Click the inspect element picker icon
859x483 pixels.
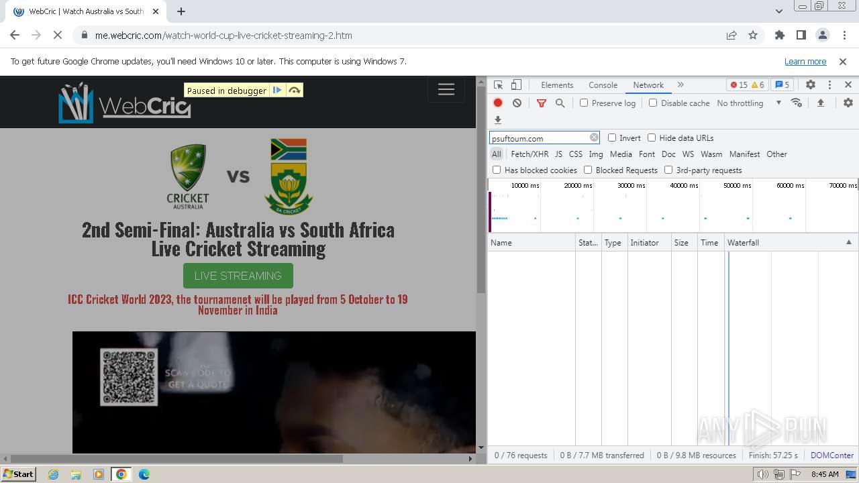[498, 85]
